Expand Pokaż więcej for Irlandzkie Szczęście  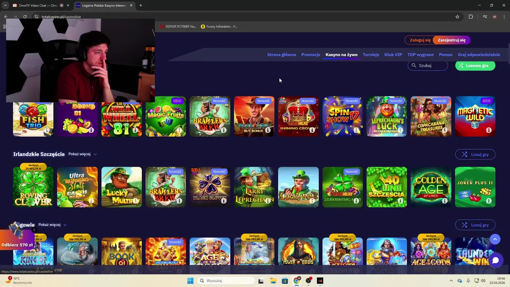[x=82, y=154]
